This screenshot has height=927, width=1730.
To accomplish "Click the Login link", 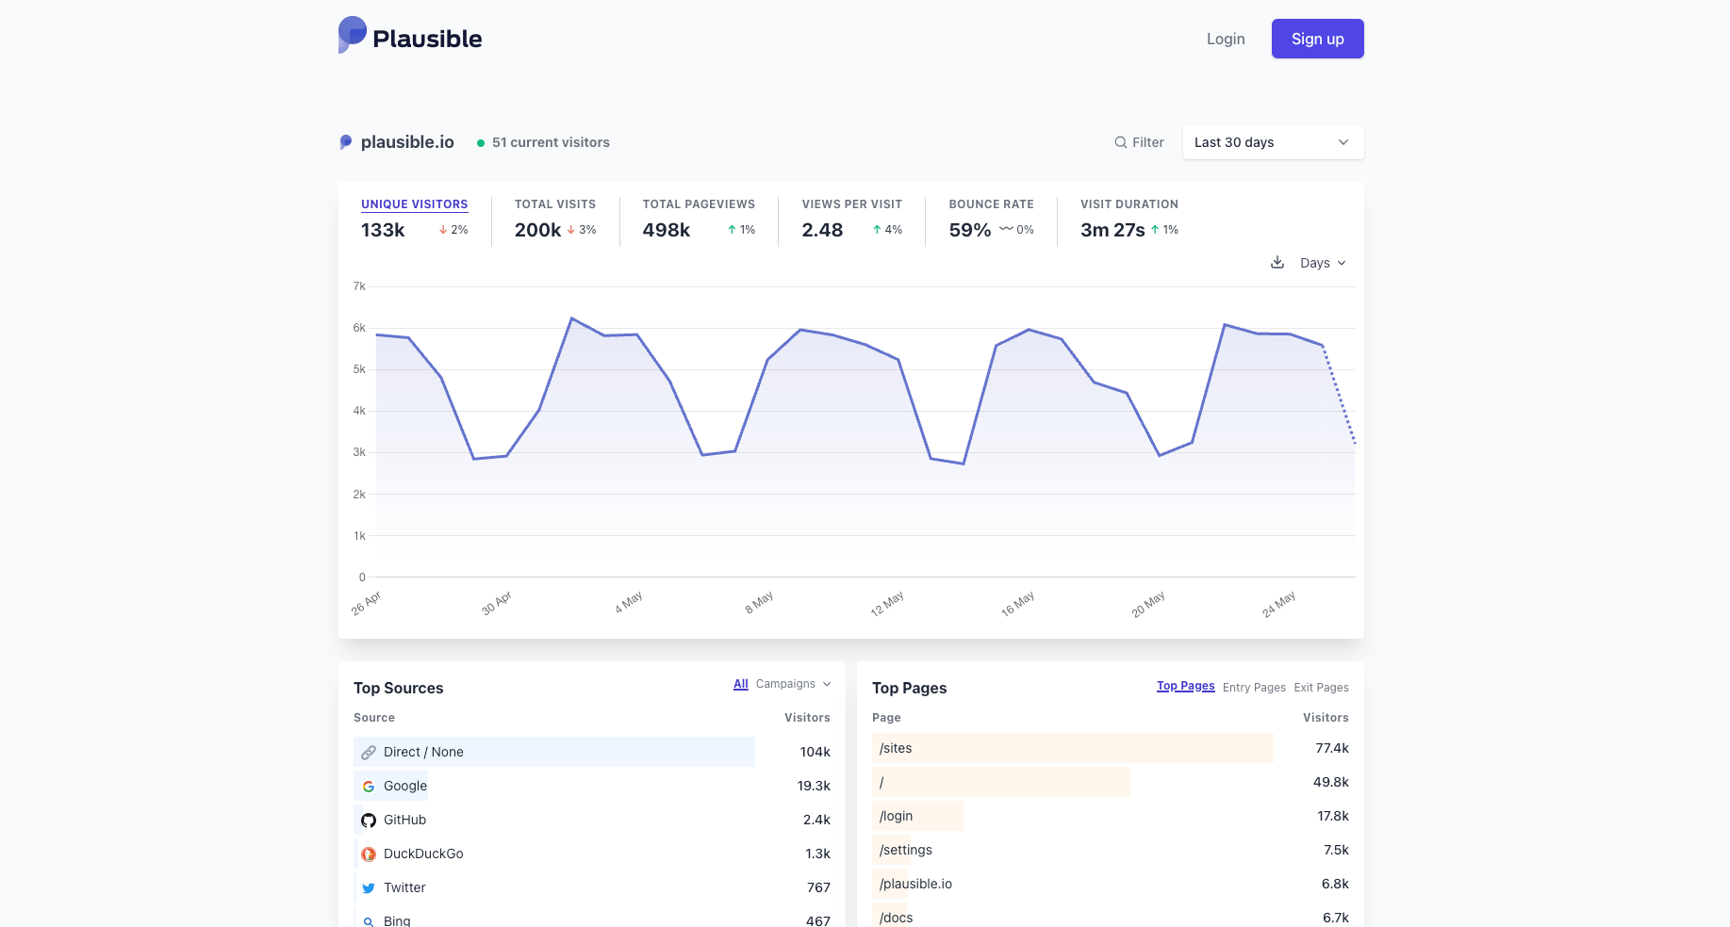I will [1226, 39].
